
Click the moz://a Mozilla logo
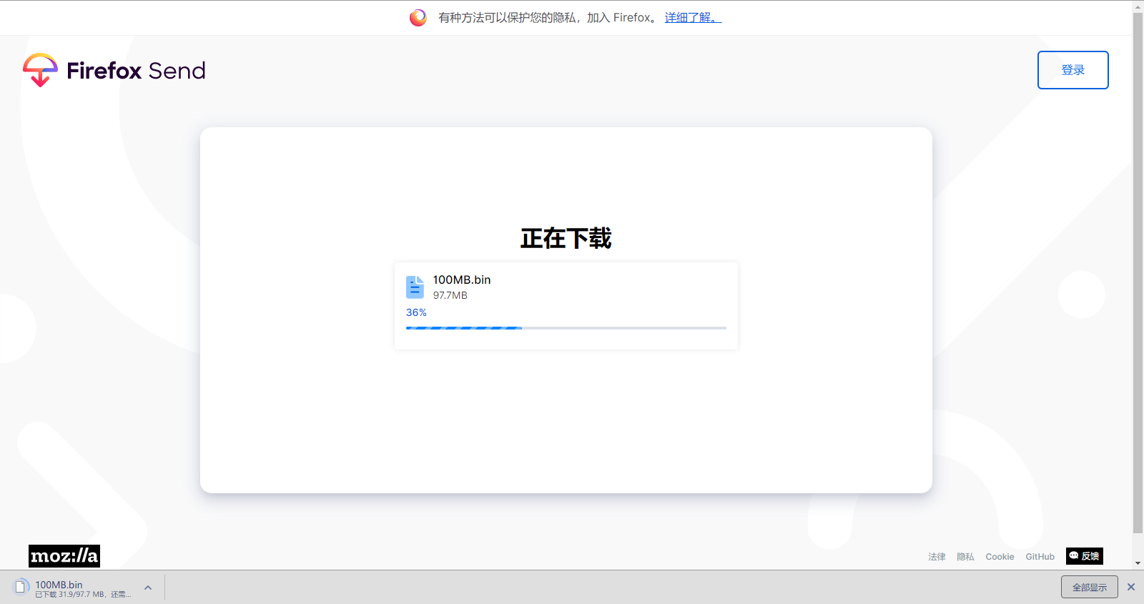coord(64,556)
